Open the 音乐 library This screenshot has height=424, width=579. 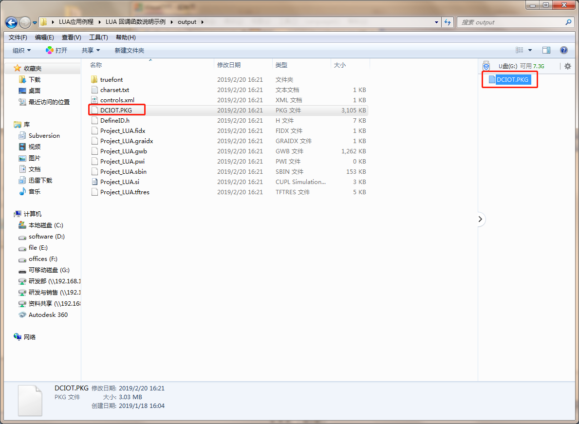pos(35,191)
